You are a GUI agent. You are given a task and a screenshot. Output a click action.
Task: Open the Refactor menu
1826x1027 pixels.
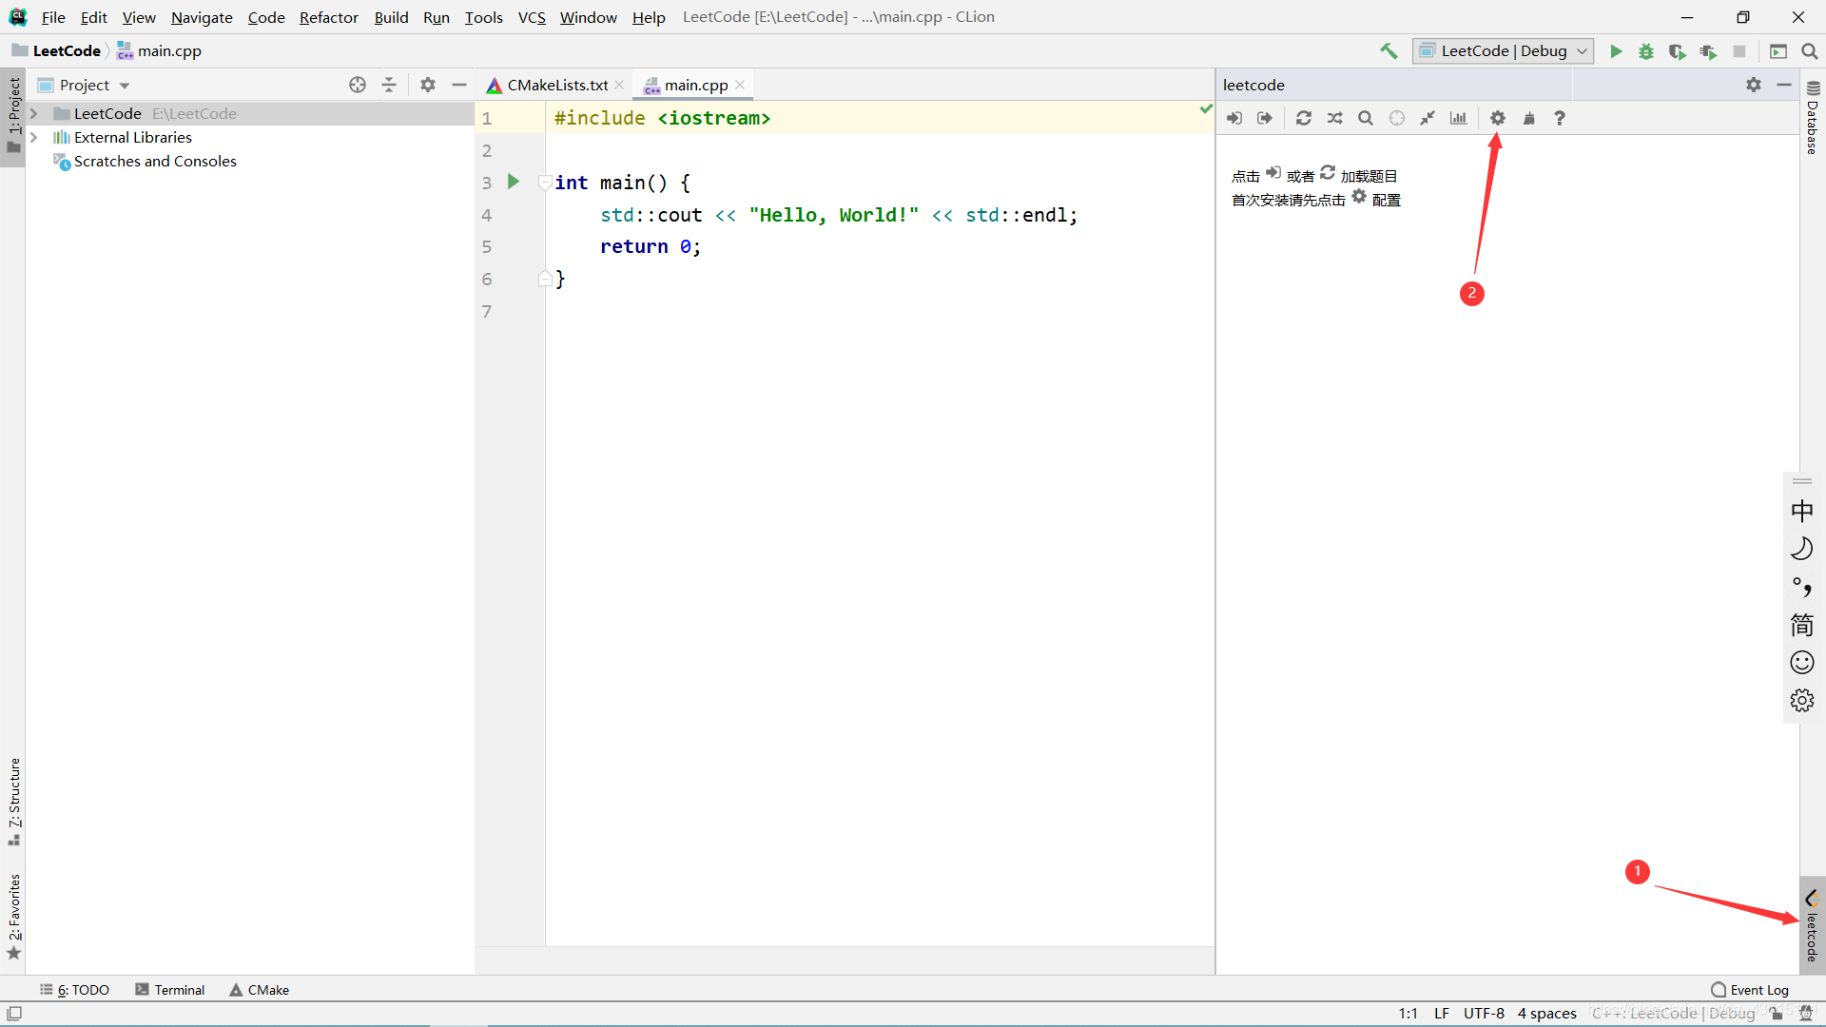pos(328,17)
